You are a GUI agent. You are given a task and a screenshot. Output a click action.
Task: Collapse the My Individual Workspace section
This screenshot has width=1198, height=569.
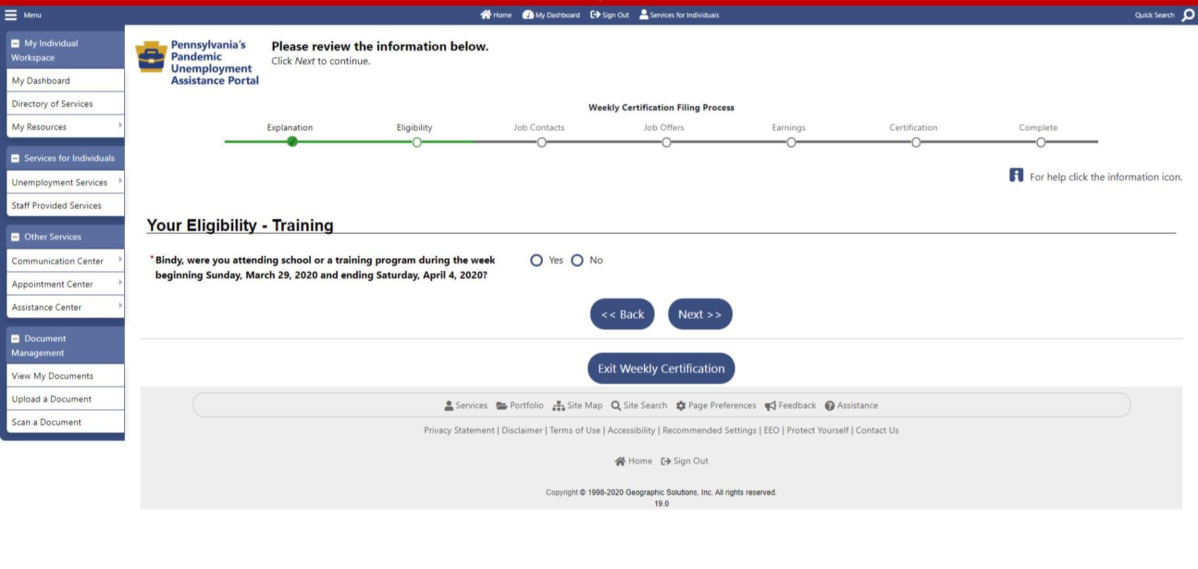pos(15,44)
